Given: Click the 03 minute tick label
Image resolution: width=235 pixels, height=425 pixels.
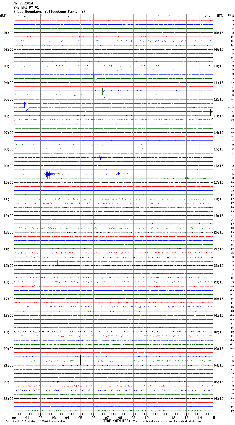Looking at the screenshot, I should (x=54, y=418).
